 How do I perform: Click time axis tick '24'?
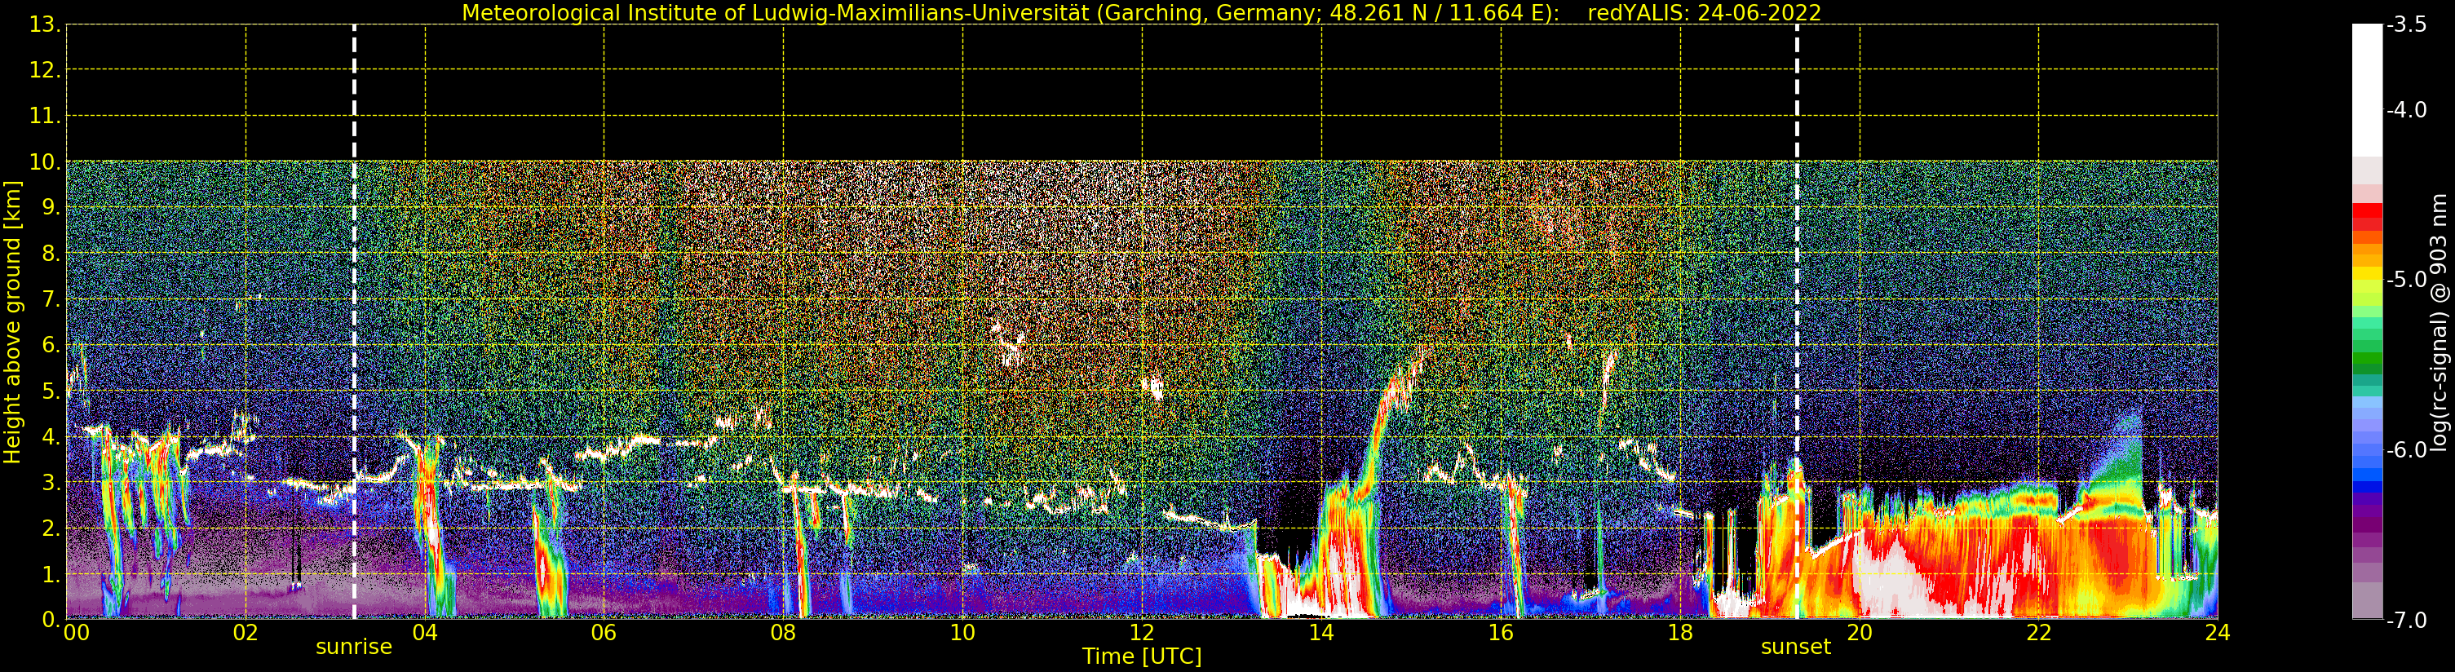click(2218, 632)
